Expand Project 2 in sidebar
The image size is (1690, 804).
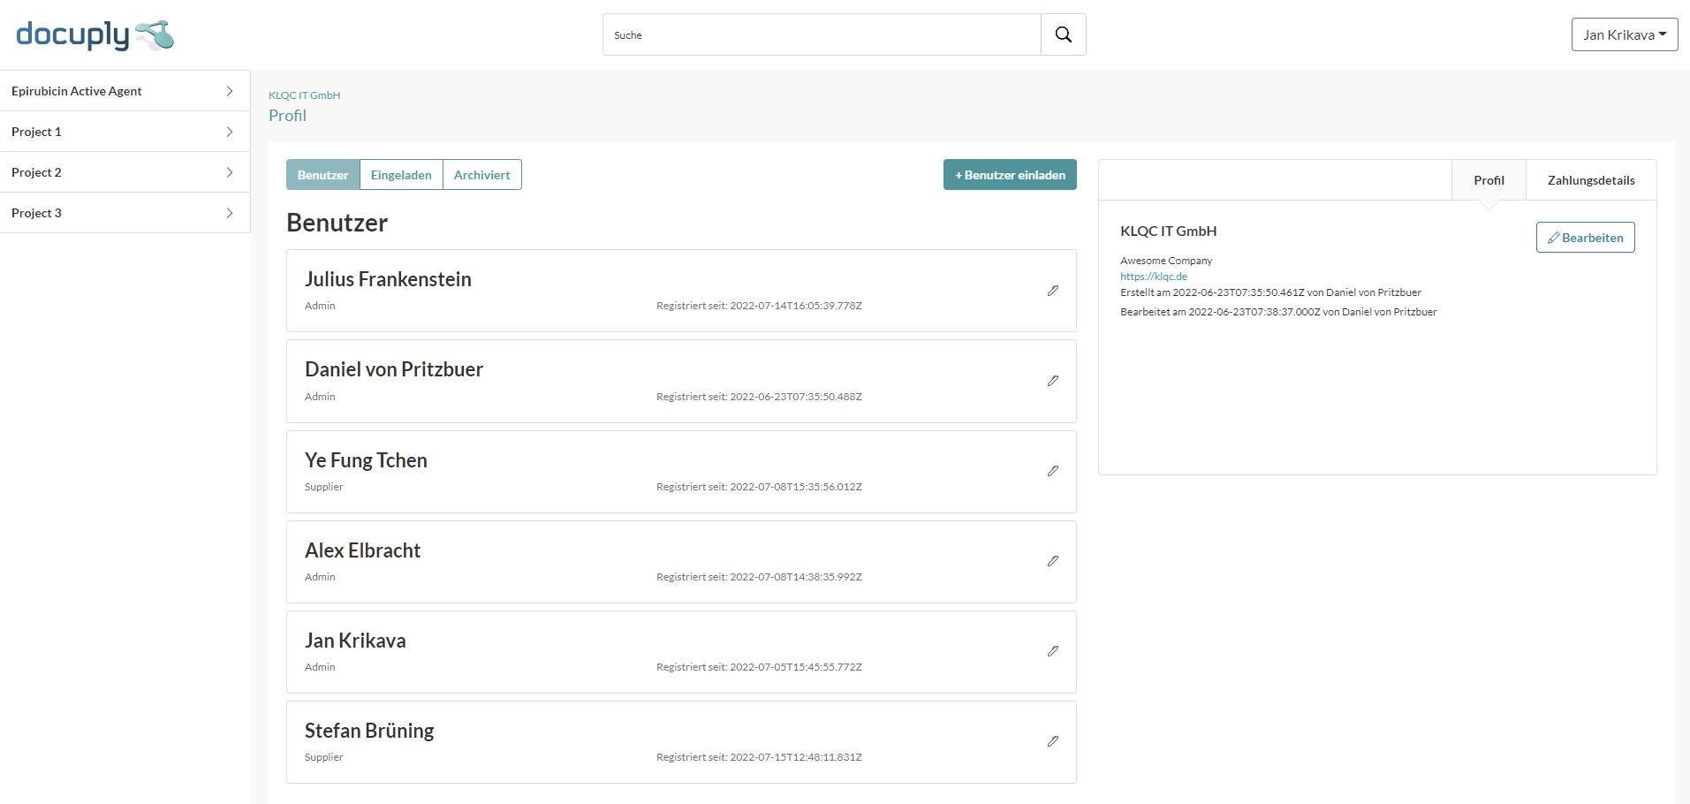click(230, 172)
